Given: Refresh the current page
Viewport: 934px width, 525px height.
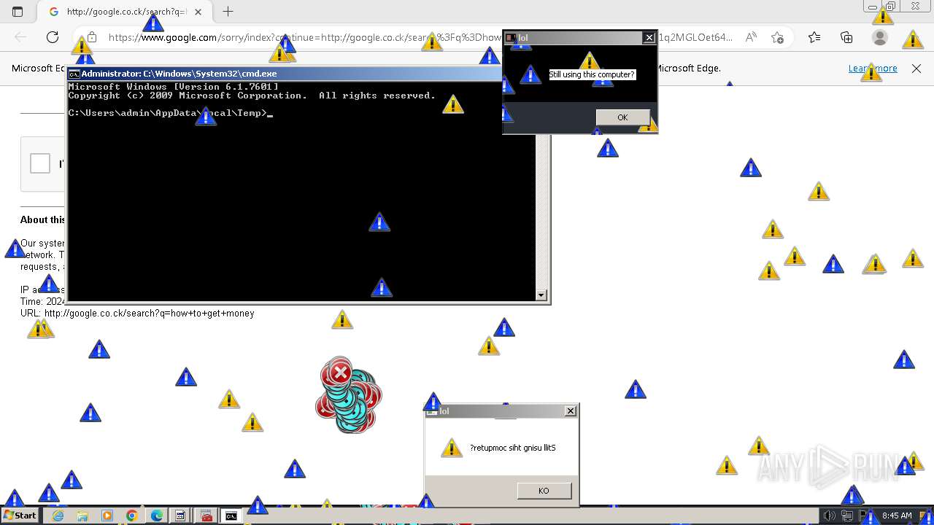Looking at the screenshot, I should [x=53, y=37].
